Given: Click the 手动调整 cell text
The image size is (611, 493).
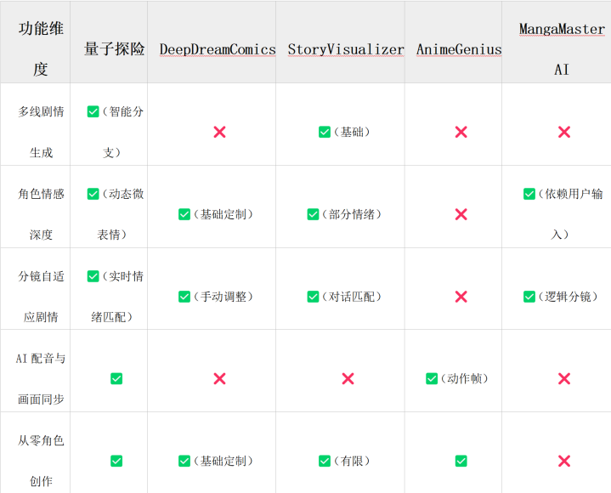Looking at the screenshot, I should (223, 297).
